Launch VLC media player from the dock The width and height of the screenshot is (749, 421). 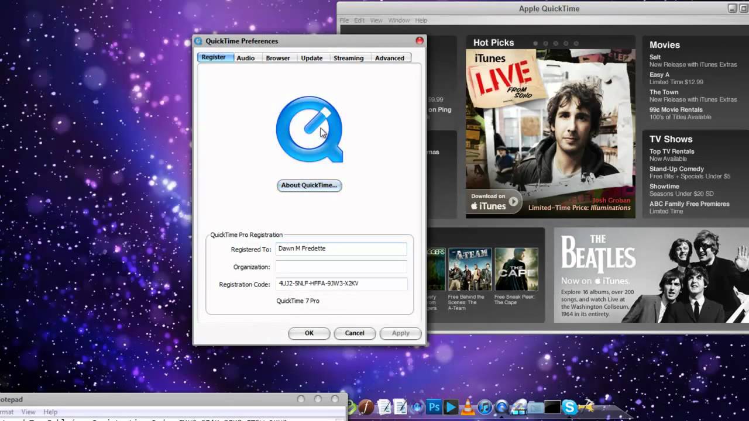click(468, 407)
